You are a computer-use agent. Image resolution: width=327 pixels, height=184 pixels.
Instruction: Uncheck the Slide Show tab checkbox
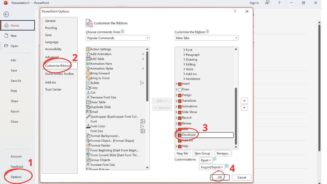click(x=180, y=112)
